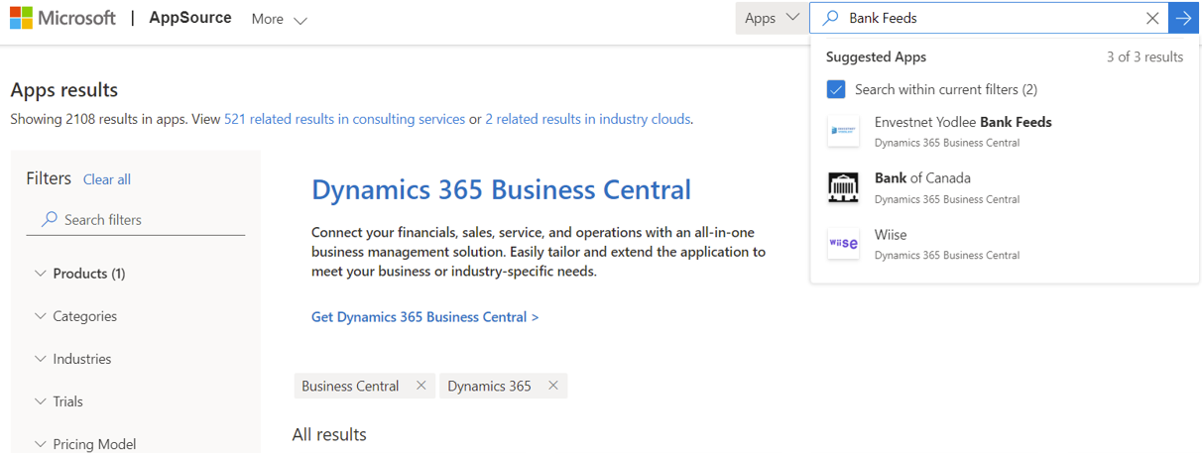The image size is (1202, 453).
Task: Open the AppSource home link
Action: click(190, 18)
